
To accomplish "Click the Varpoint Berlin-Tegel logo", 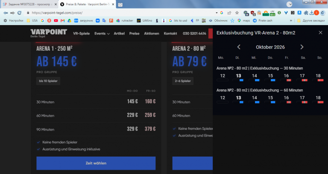I will pyautogui.click(x=49, y=33).
